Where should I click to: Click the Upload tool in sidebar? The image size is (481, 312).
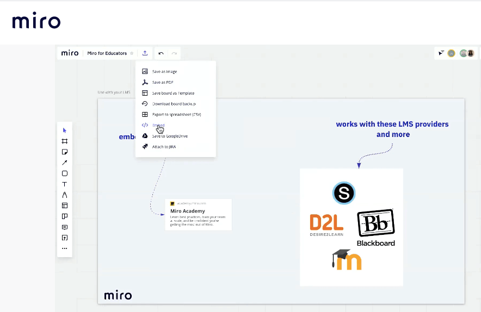pyautogui.click(x=64, y=238)
